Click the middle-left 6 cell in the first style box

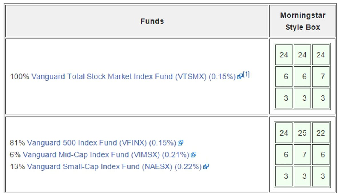coord(284,77)
